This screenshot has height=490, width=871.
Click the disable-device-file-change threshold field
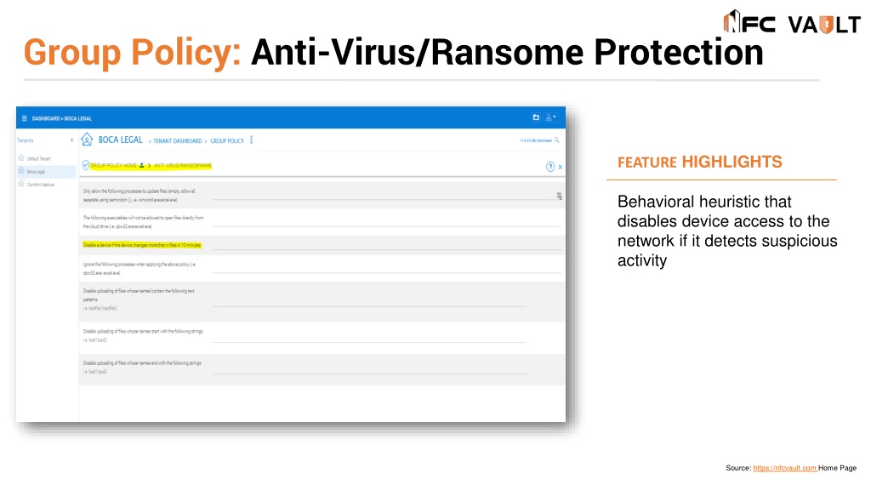pyautogui.click(x=387, y=245)
